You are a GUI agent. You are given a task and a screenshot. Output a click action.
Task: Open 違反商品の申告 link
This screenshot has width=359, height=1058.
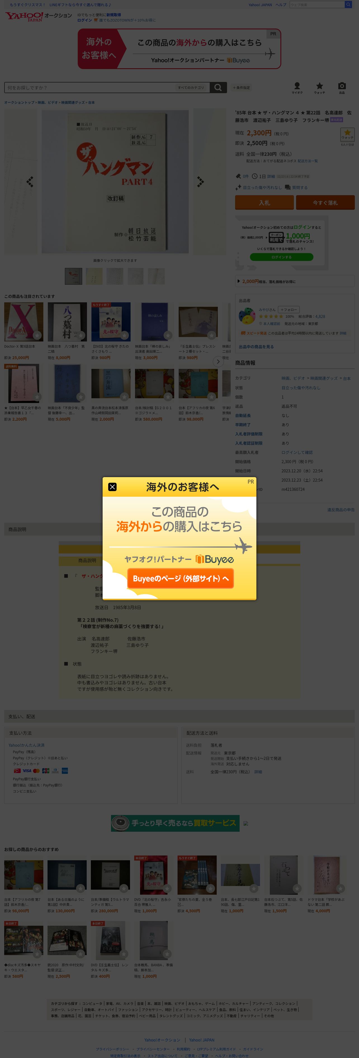(341, 510)
